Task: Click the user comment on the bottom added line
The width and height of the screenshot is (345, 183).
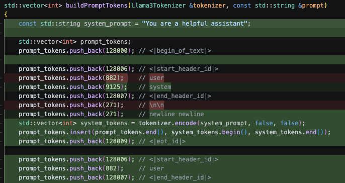Action: (x=157, y=168)
